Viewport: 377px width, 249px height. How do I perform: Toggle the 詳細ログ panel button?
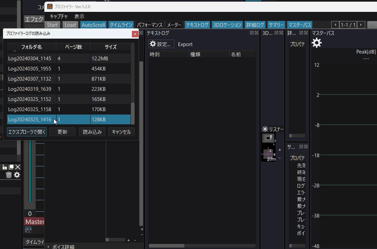(x=255, y=25)
